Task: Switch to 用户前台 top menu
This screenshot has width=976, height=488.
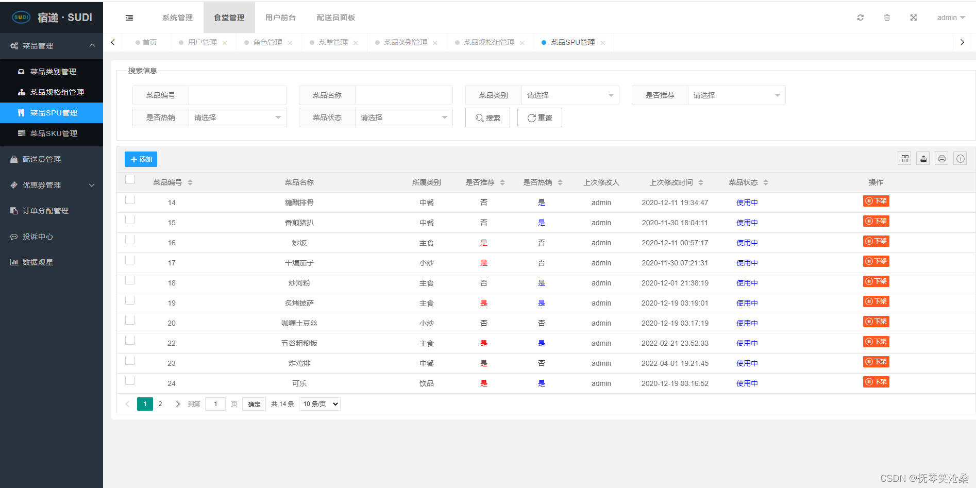Action: pos(281,18)
